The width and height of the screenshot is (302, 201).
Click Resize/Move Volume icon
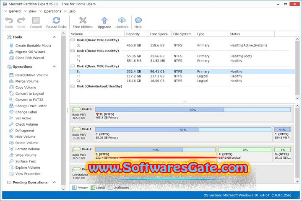pyautogui.click(x=11, y=75)
